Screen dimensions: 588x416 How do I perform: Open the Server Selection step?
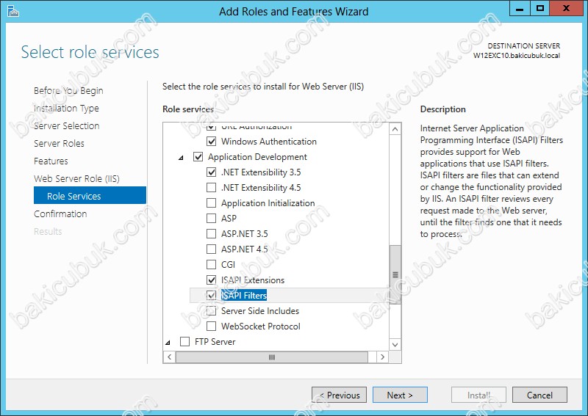[x=66, y=125]
